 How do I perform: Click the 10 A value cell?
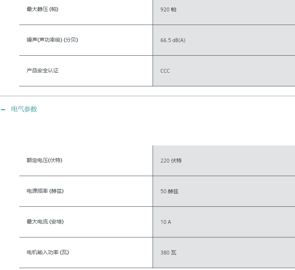click(x=224, y=222)
